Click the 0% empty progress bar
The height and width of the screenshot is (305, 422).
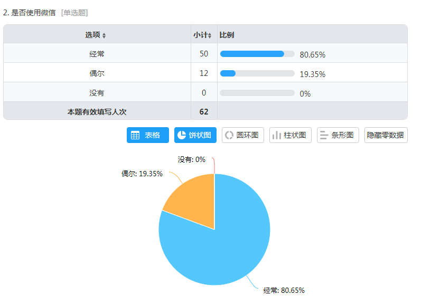[x=257, y=93]
